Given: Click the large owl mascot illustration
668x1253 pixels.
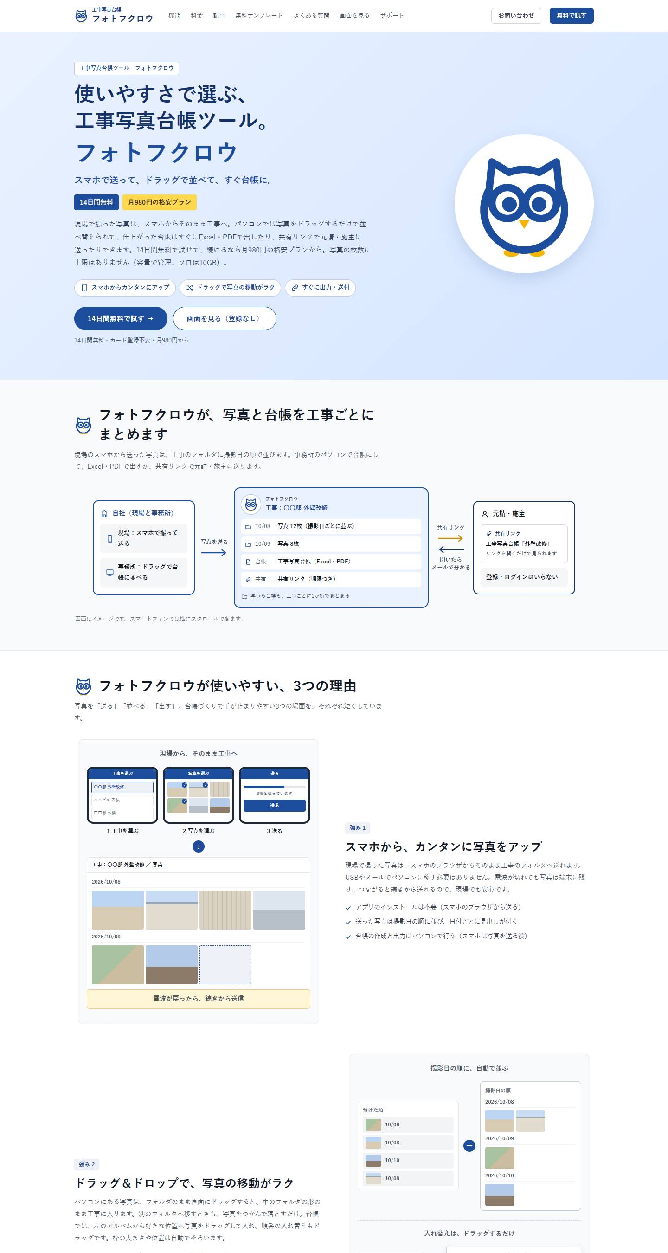Looking at the screenshot, I should (x=524, y=204).
